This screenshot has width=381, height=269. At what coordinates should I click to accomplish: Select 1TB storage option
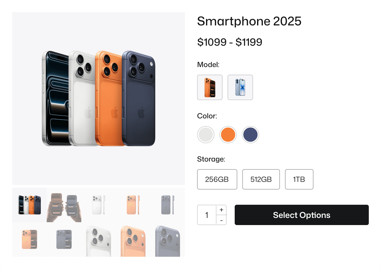tap(299, 179)
